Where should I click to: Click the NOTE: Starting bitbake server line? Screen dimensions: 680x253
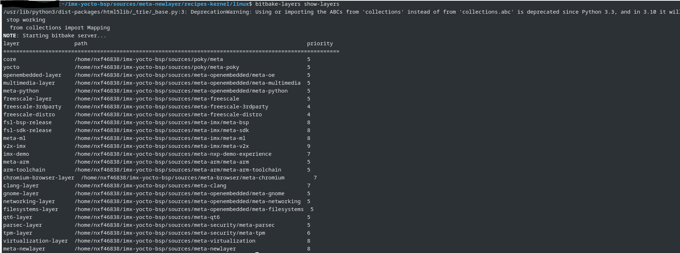coord(55,36)
